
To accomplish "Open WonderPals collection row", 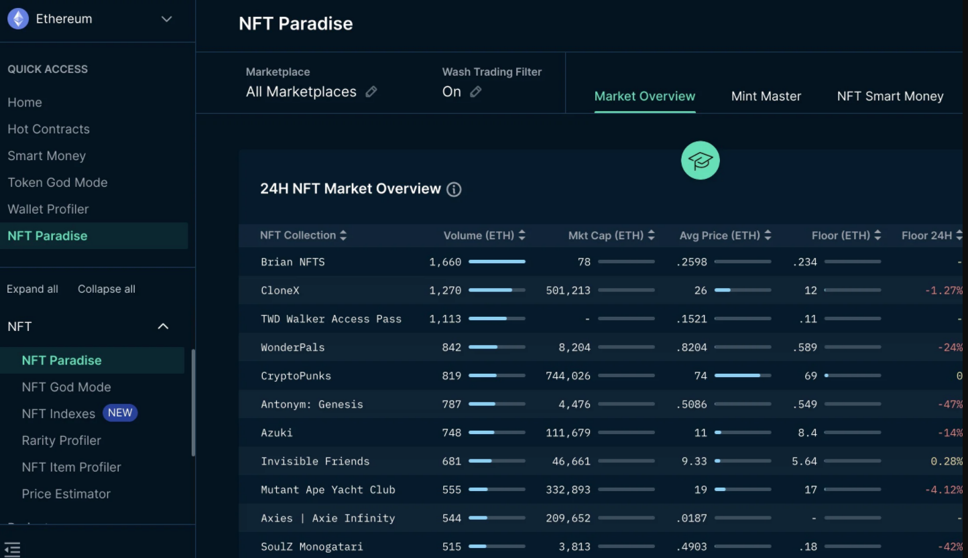I will click(601, 348).
